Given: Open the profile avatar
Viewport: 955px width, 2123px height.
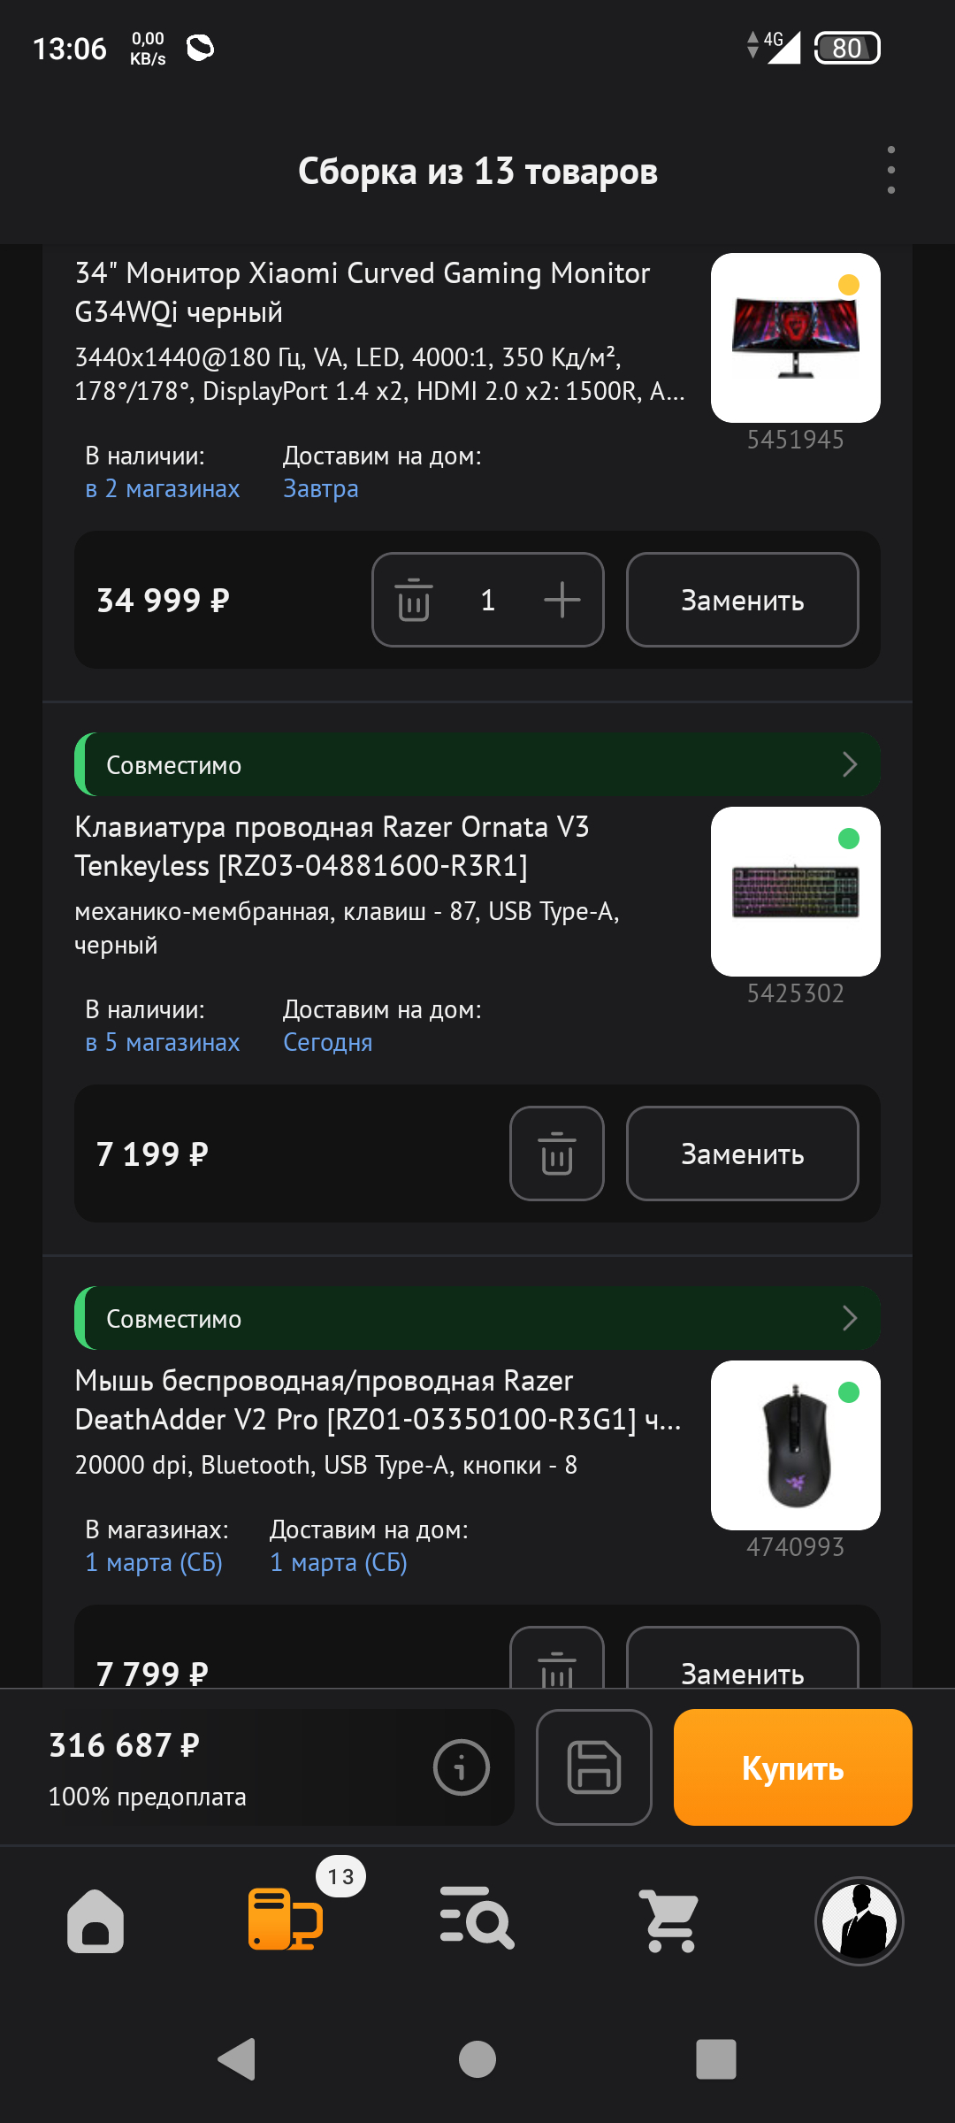Looking at the screenshot, I should tap(859, 1920).
